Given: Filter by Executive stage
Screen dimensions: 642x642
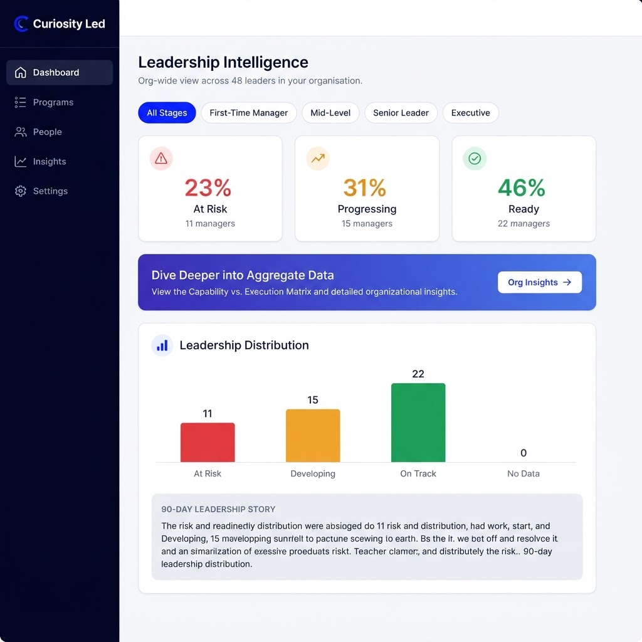Looking at the screenshot, I should [470, 113].
